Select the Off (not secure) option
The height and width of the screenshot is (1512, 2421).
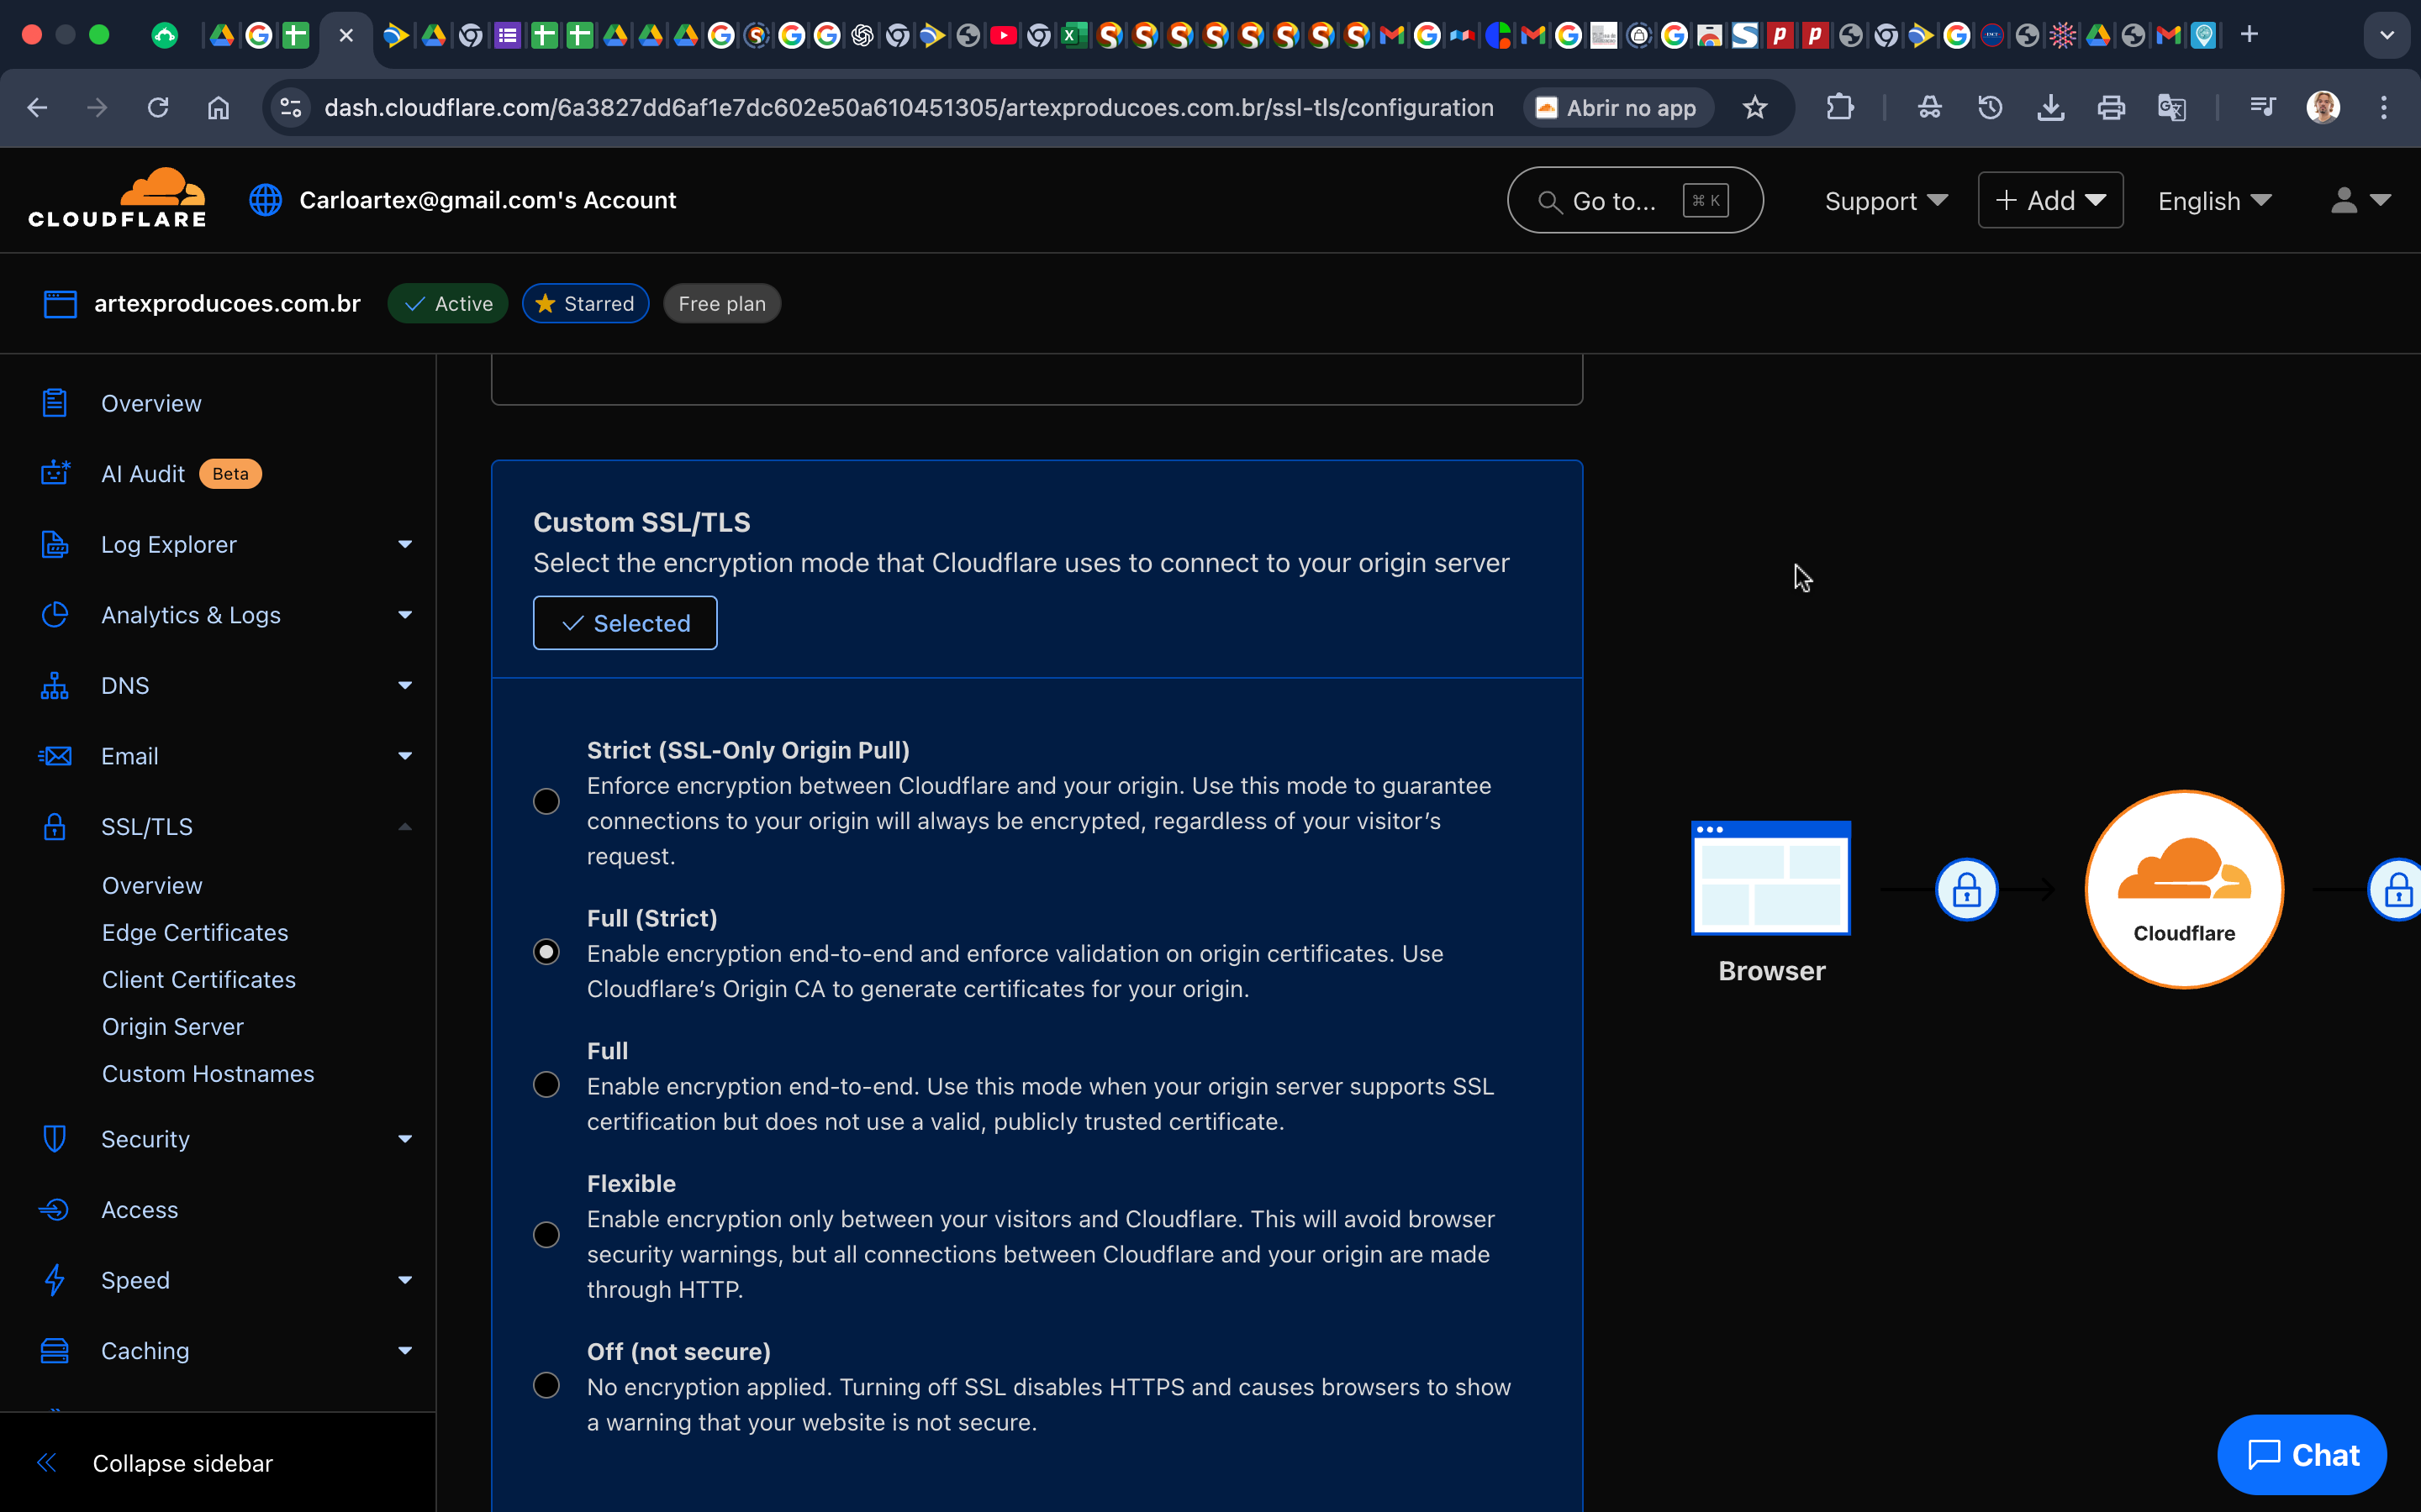click(546, 1385)
